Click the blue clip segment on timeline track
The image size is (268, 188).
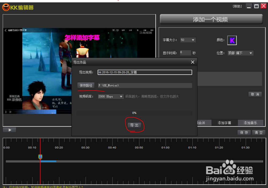[x=48, y=161]
